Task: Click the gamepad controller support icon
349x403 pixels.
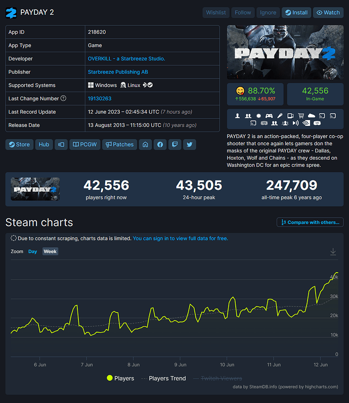Action: click(269, 116)
